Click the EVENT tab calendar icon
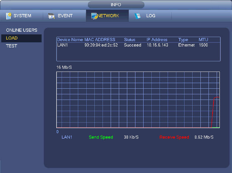232x173 pixels. [x=51, y=16]
